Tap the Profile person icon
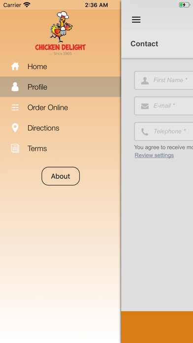The width and height of the screenshot is (193, 343). click(15, 87)
